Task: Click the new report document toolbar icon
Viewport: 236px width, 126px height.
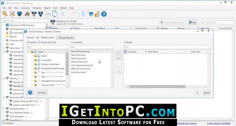Action: point(55,14)
